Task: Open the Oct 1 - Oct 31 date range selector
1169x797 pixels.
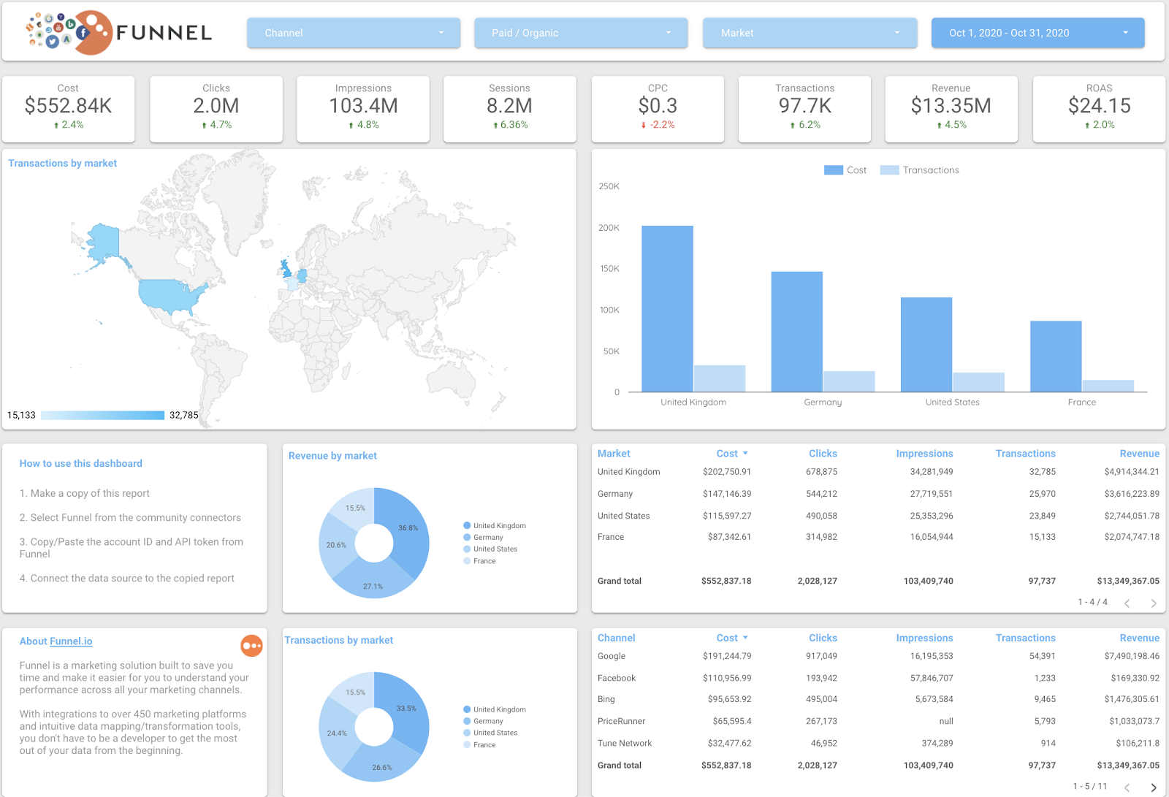Action: point(1037,32)
